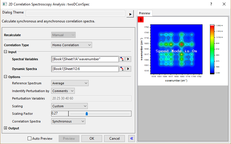
Task: Click the Scaling Factor slider handle
Action: [x=87, y=114]
